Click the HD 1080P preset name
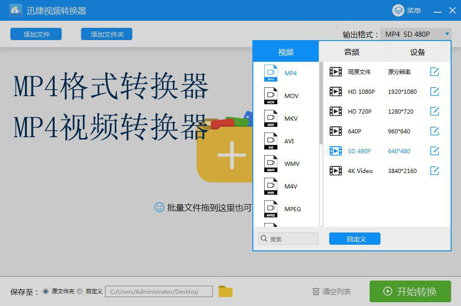The width and height of the screenshot is (461, 306). (x=361, y=91)
